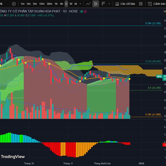The height and width of the screenshot is (166, 166).
Task: Select the candlestick chart type icon
Action: pyautogui.click(x=96, y=4)
